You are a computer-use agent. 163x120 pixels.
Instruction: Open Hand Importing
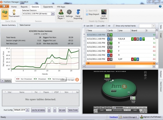tap(78, 14)
